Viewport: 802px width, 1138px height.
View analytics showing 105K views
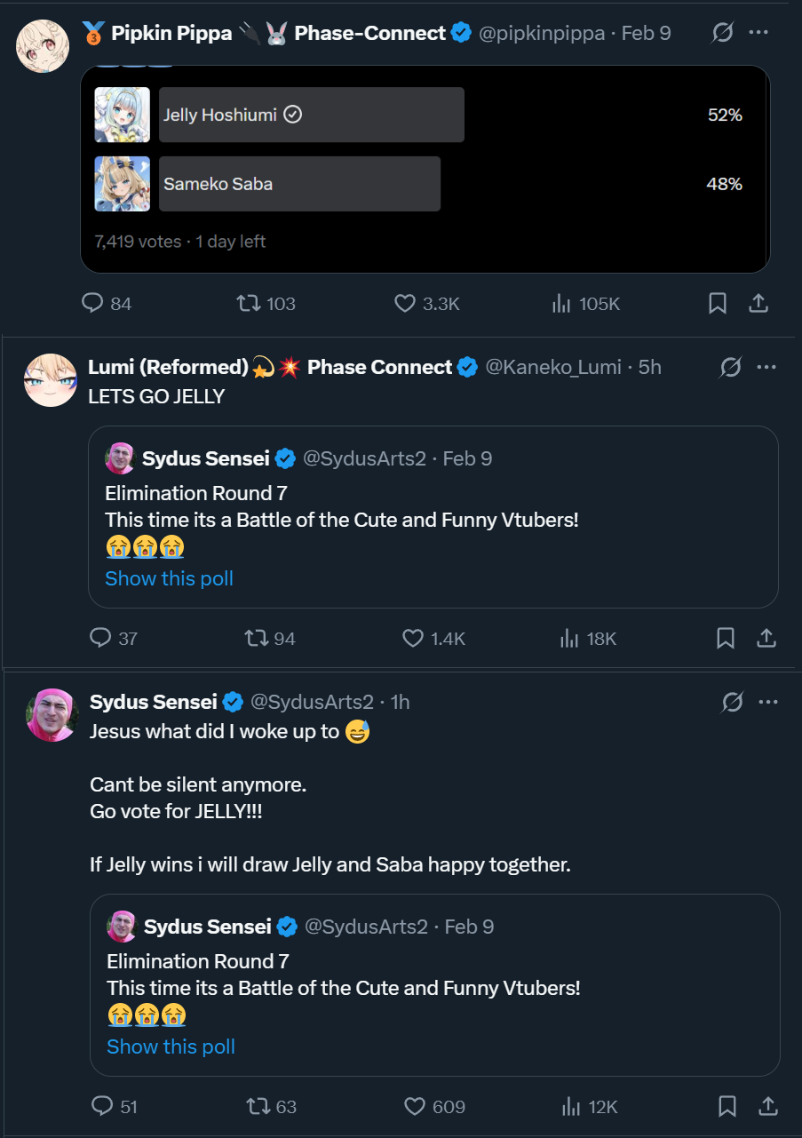pos(585,304)
